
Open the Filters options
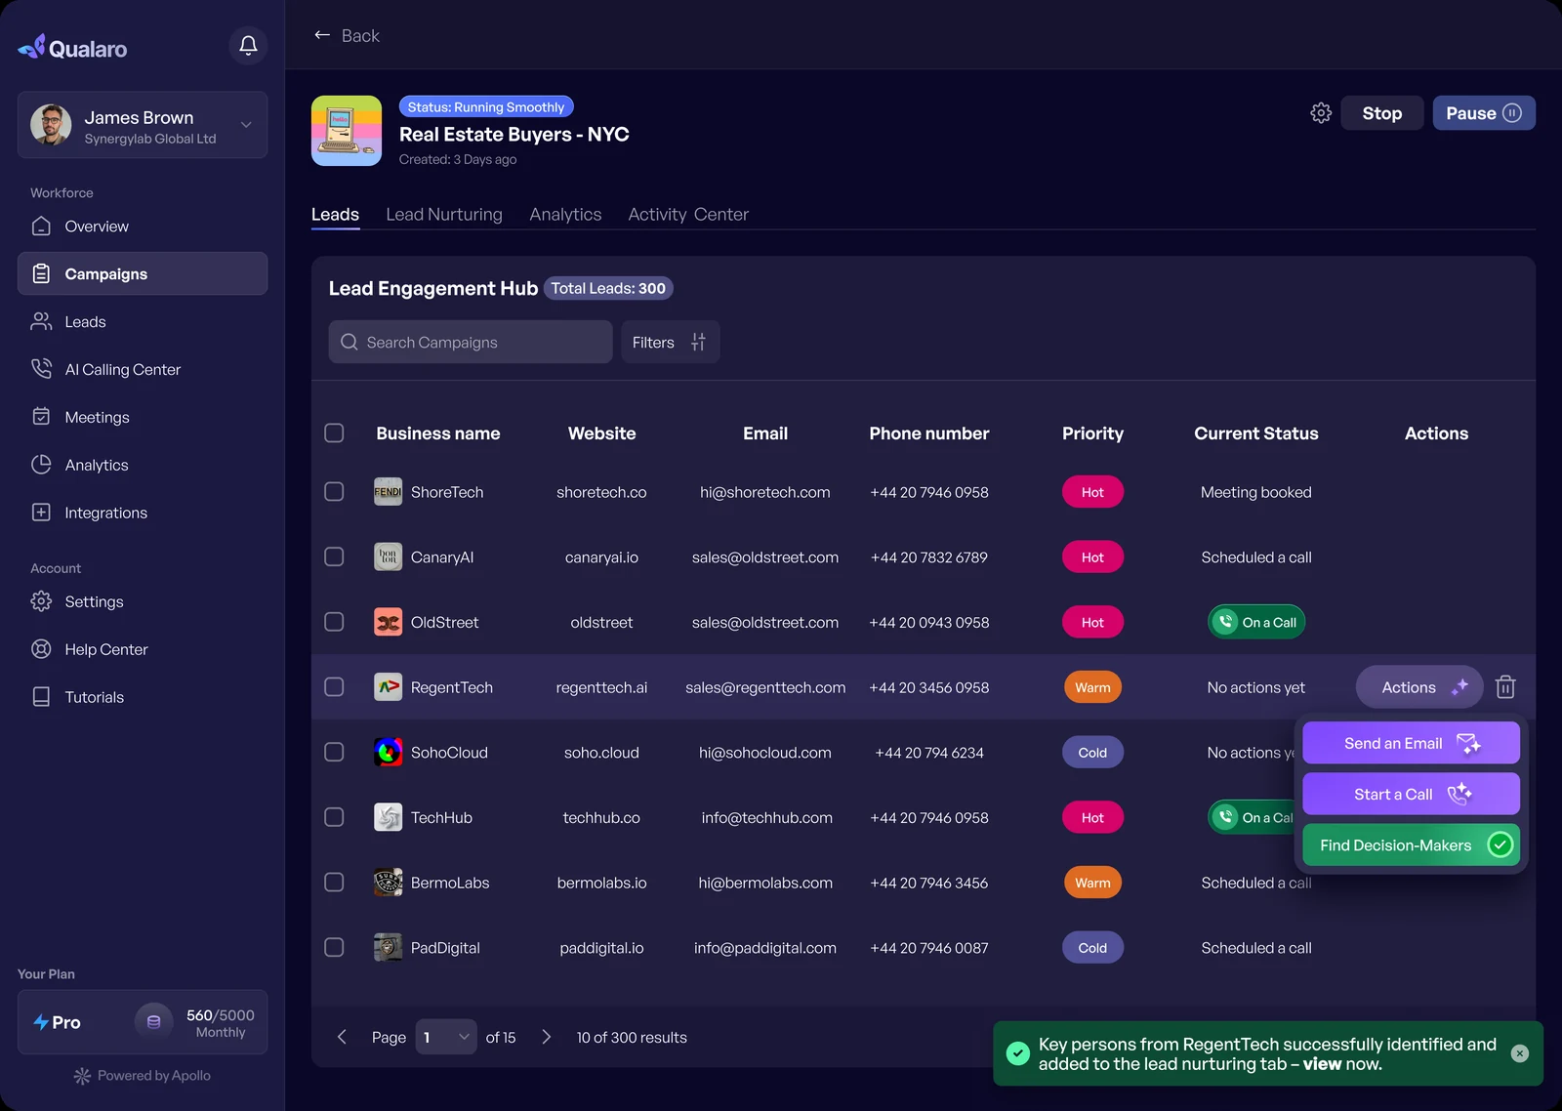click(670, 343)
